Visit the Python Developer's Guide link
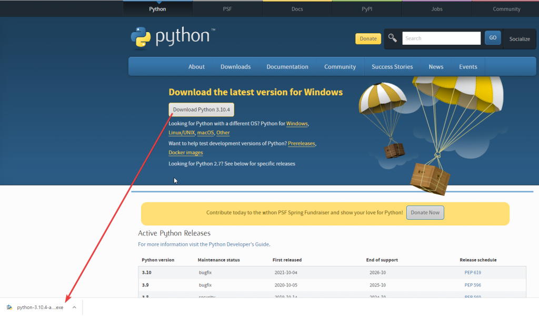The image size is (539, 317). tap(239, 244)
